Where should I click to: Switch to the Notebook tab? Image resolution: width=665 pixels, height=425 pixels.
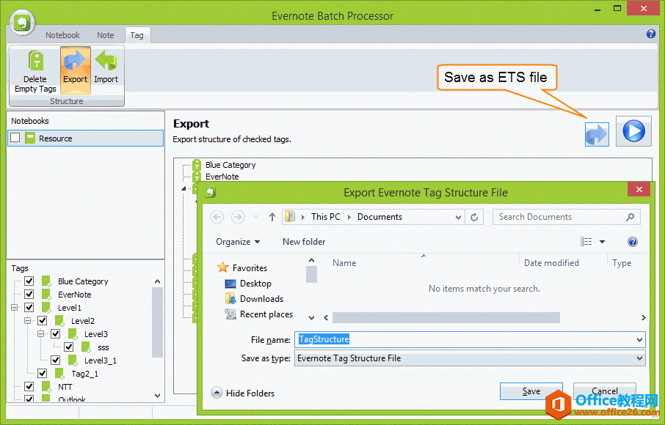pyautogui.click(x=62, y=34)
